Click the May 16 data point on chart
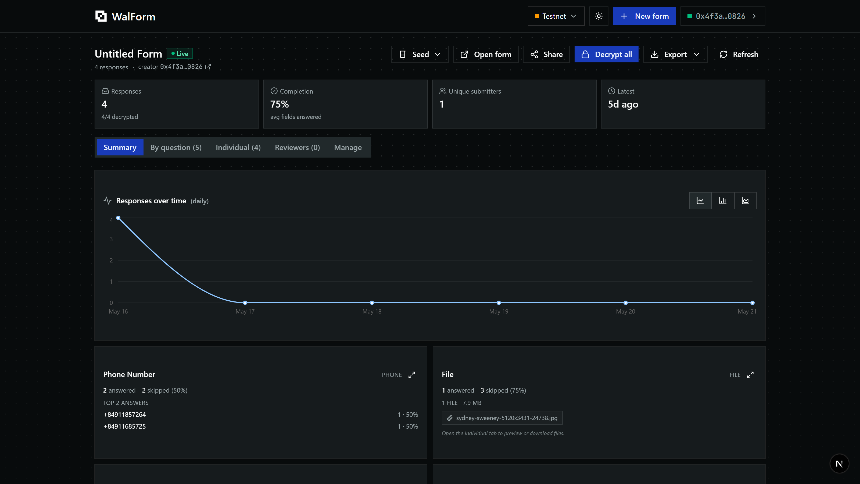The image size is (860, 484). click(118, 218)
